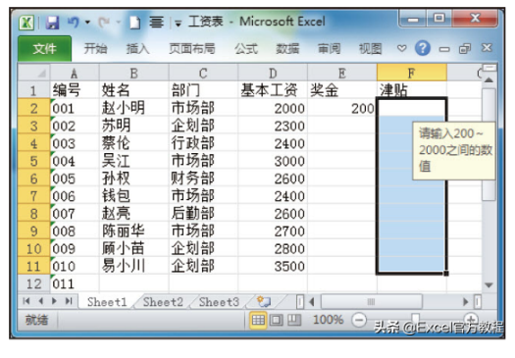The height and width of the screenshot is (358, 515).
Task: Switch to Page Break Preview icon
Action: tap(294, 320)
